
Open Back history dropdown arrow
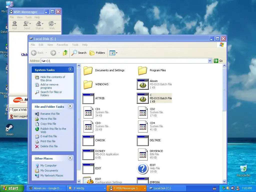pos(46,53)
